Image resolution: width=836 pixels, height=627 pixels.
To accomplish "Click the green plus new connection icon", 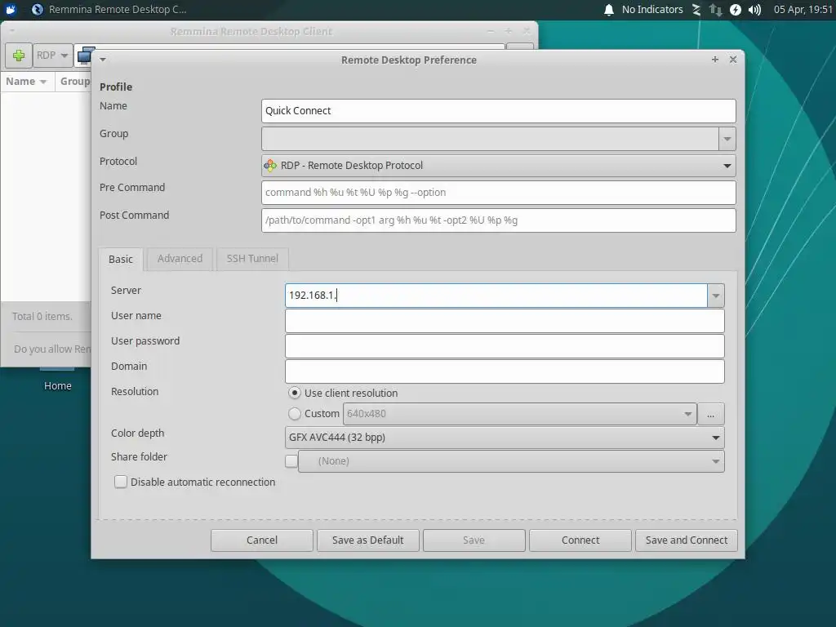I will tap(19, 56).
